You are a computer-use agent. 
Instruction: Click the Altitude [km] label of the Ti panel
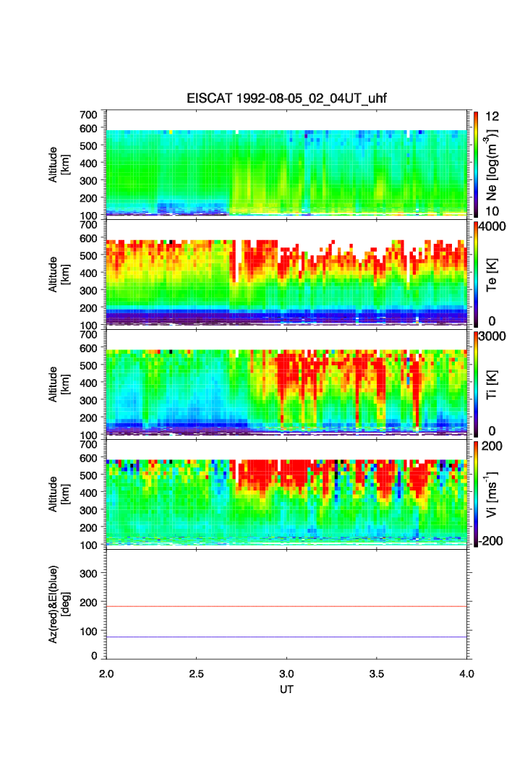[59, 385]
